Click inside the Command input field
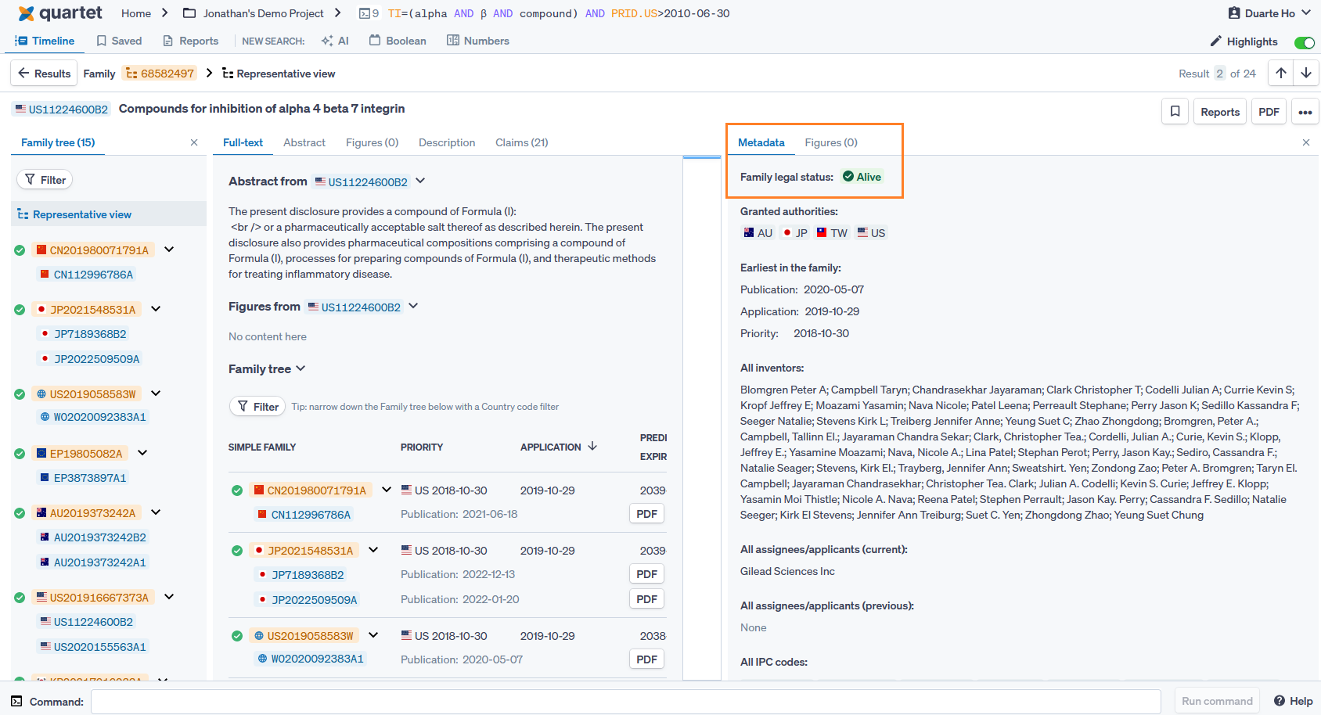The height and width of the screenshot is (715, 1321). (x=625, y=702)
